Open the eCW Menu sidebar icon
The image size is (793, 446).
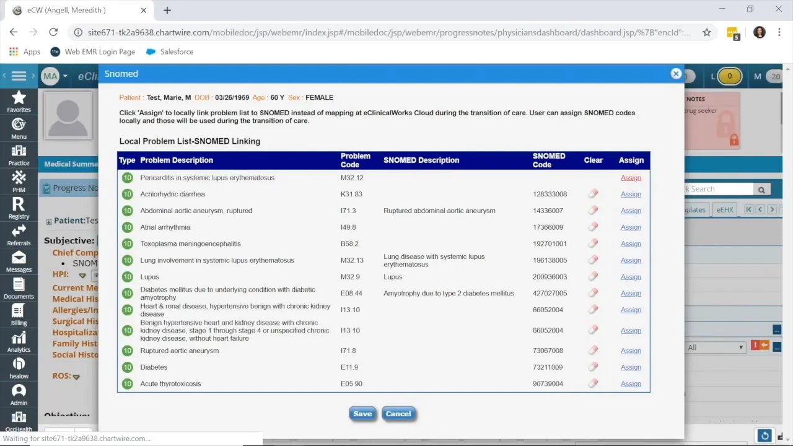point(19,129)
